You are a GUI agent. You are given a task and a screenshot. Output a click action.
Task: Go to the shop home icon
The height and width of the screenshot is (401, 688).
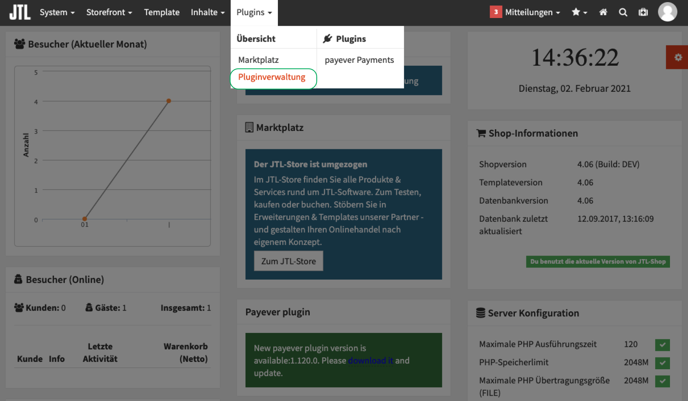[603, 12]
